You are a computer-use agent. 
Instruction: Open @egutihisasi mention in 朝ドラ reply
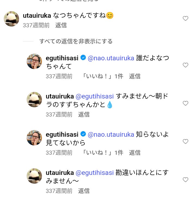(x=94, y=96)
